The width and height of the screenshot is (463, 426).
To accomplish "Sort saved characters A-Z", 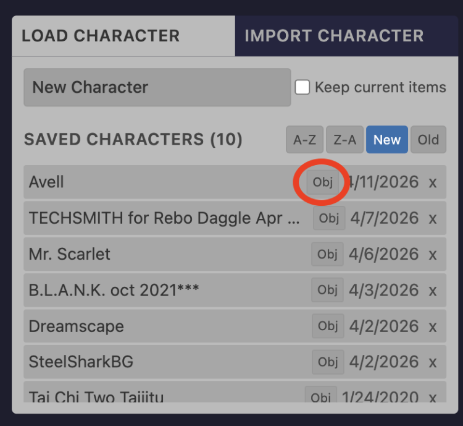I will coord(304,140).
